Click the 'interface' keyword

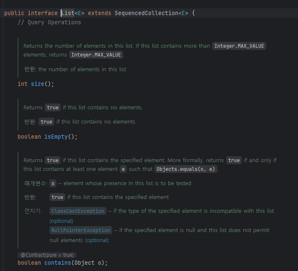pos(43,13)
